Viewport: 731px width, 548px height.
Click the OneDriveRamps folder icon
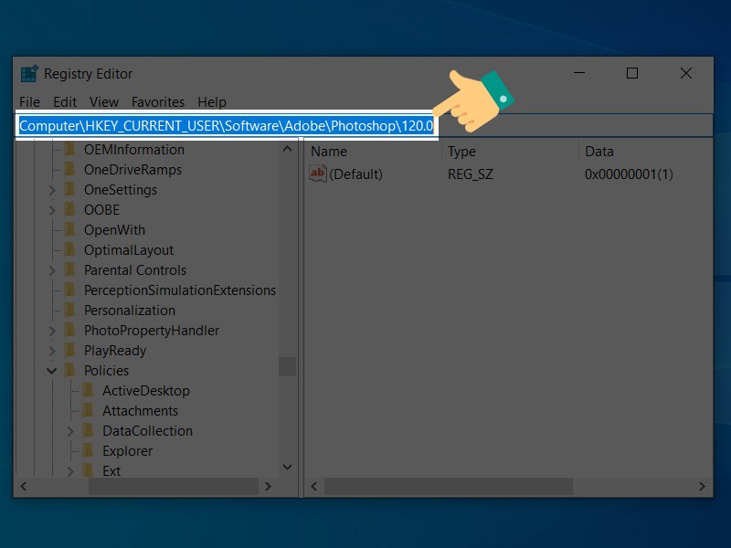pos(70,169)
